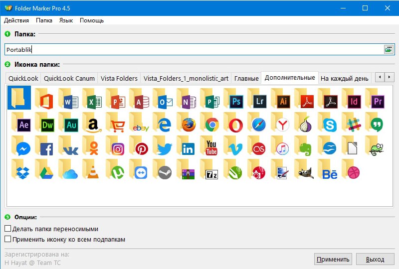Pick the Instagram folder icon
The width and height of the screenshot is (399, 269).
(115, 146)
